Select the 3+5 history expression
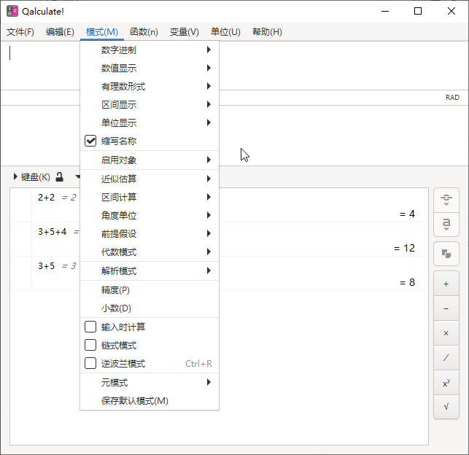469x455 pixels. click(47, 265)
